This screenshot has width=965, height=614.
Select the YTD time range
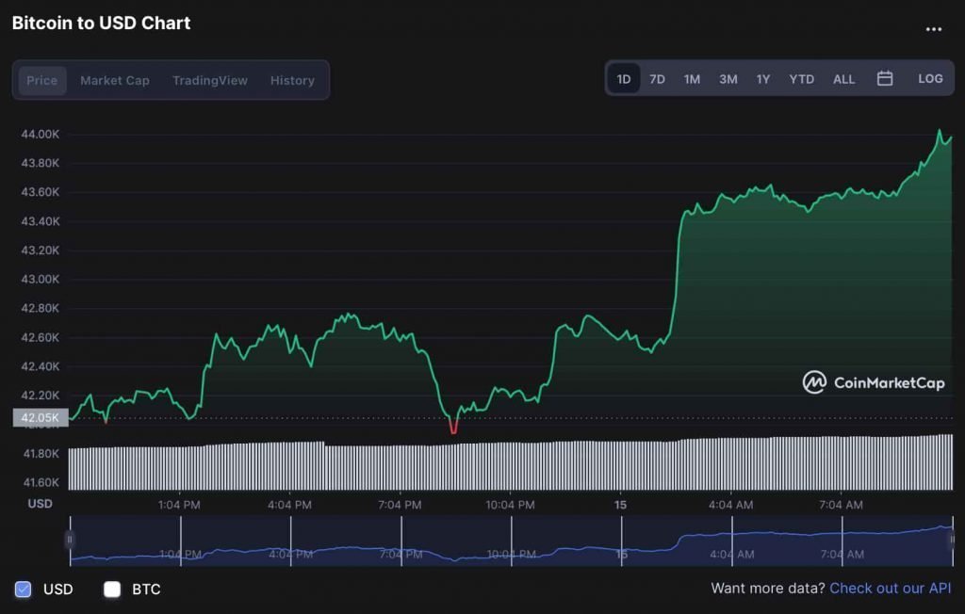(x=801, y=79)
